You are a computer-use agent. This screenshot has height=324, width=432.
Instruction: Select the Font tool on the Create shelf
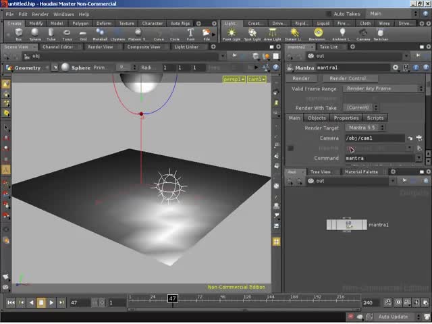tap(190, 33)
